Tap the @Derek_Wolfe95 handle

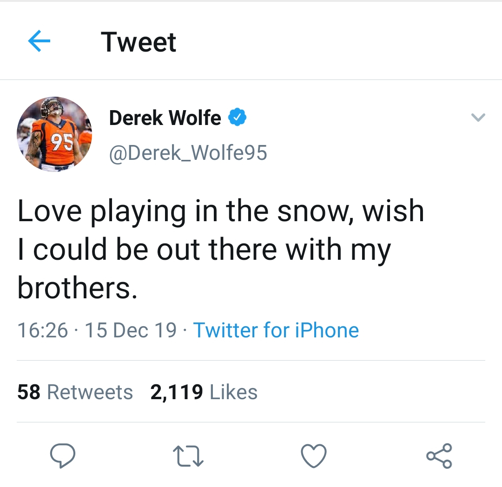pos(188,152)
